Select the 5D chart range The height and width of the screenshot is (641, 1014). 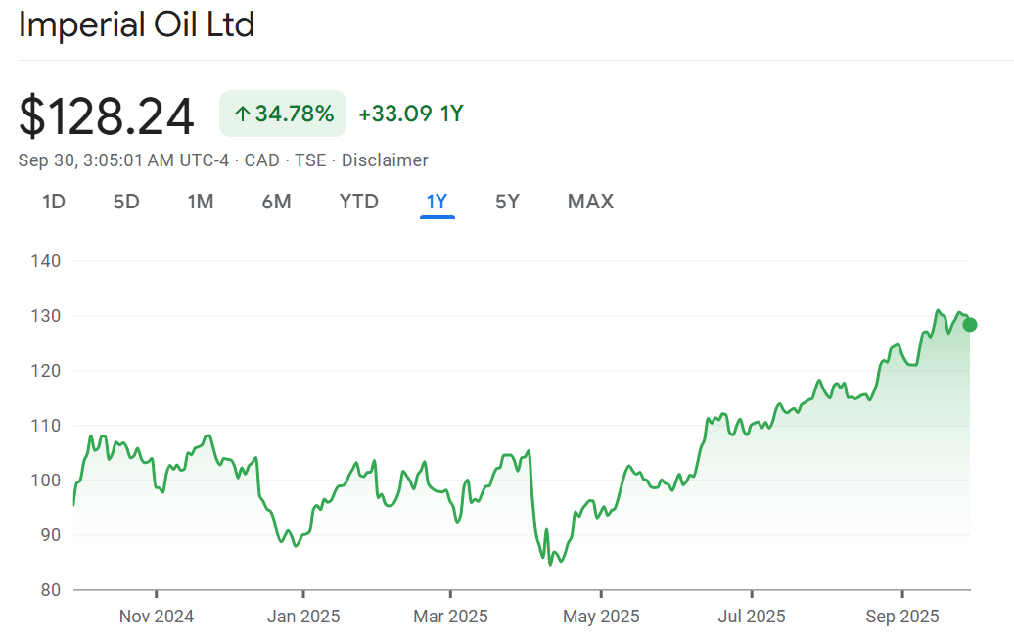126,202
